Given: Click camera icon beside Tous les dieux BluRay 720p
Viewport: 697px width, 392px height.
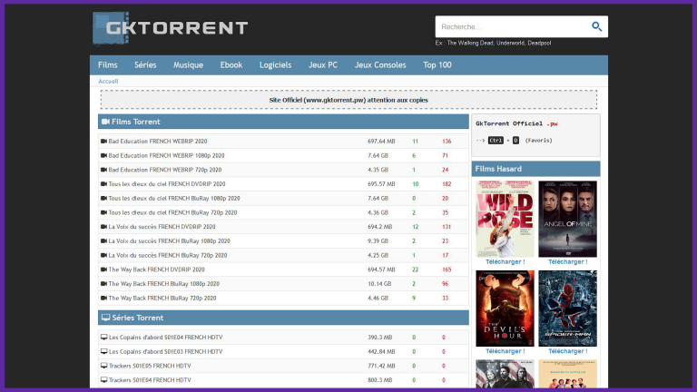Looking at the screenshot, I should click(103, 212).
